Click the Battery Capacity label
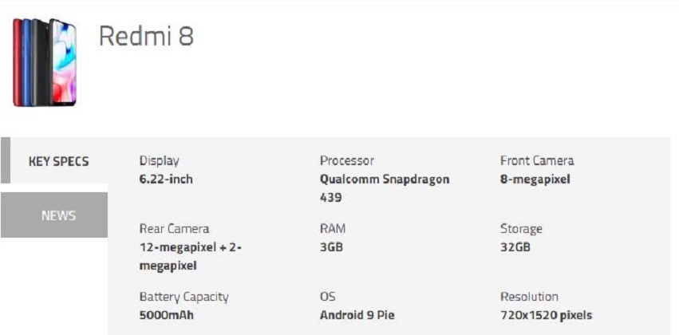 click(184, 297)
